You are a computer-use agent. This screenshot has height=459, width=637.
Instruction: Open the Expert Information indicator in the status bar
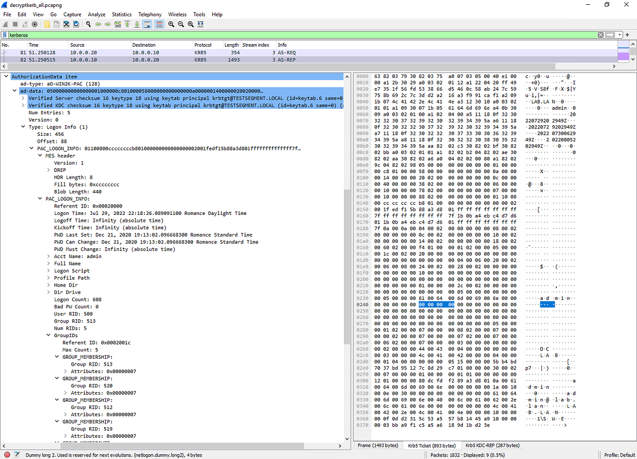tap(6, 454)
